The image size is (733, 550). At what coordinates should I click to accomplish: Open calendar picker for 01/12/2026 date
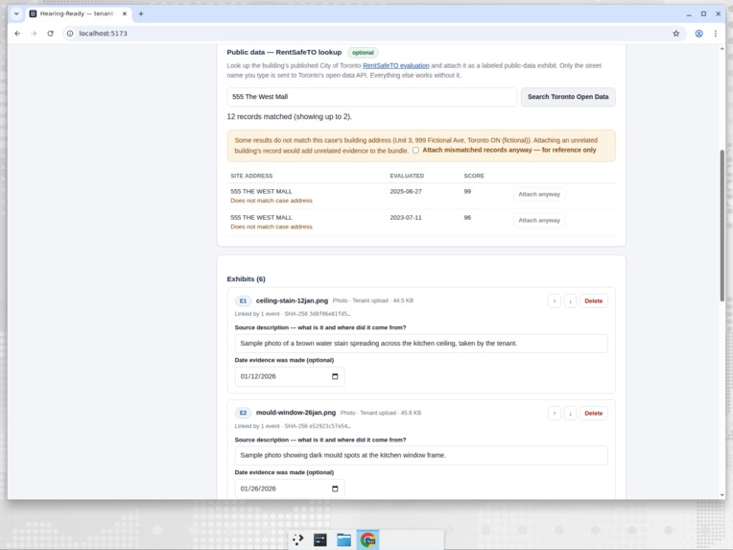335,376
